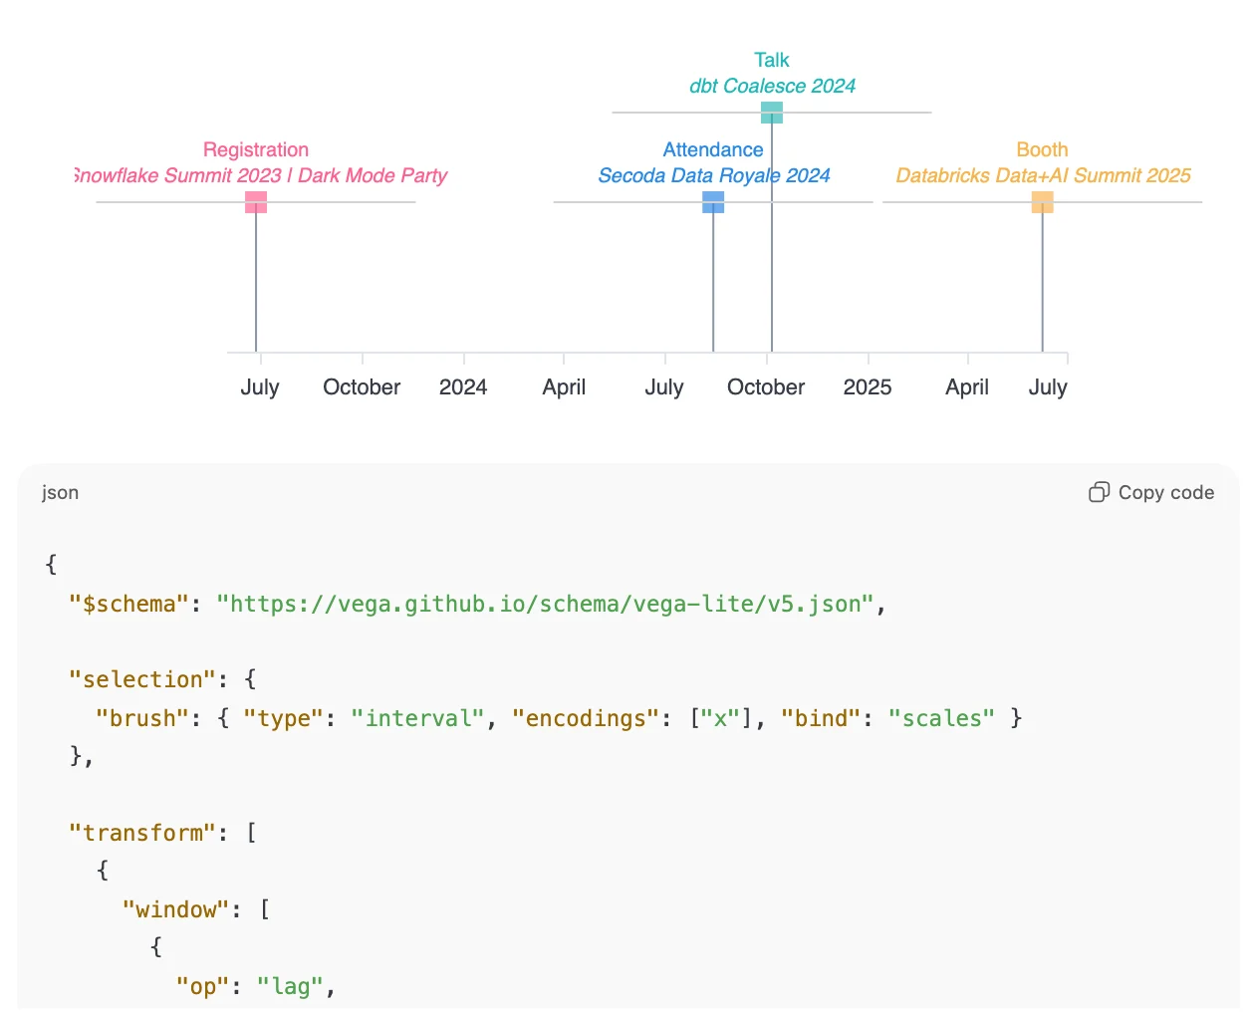Screen dimensions: 1251x1014
Task: Select the pink Registration timeline marker
Action: coord(256,202)
